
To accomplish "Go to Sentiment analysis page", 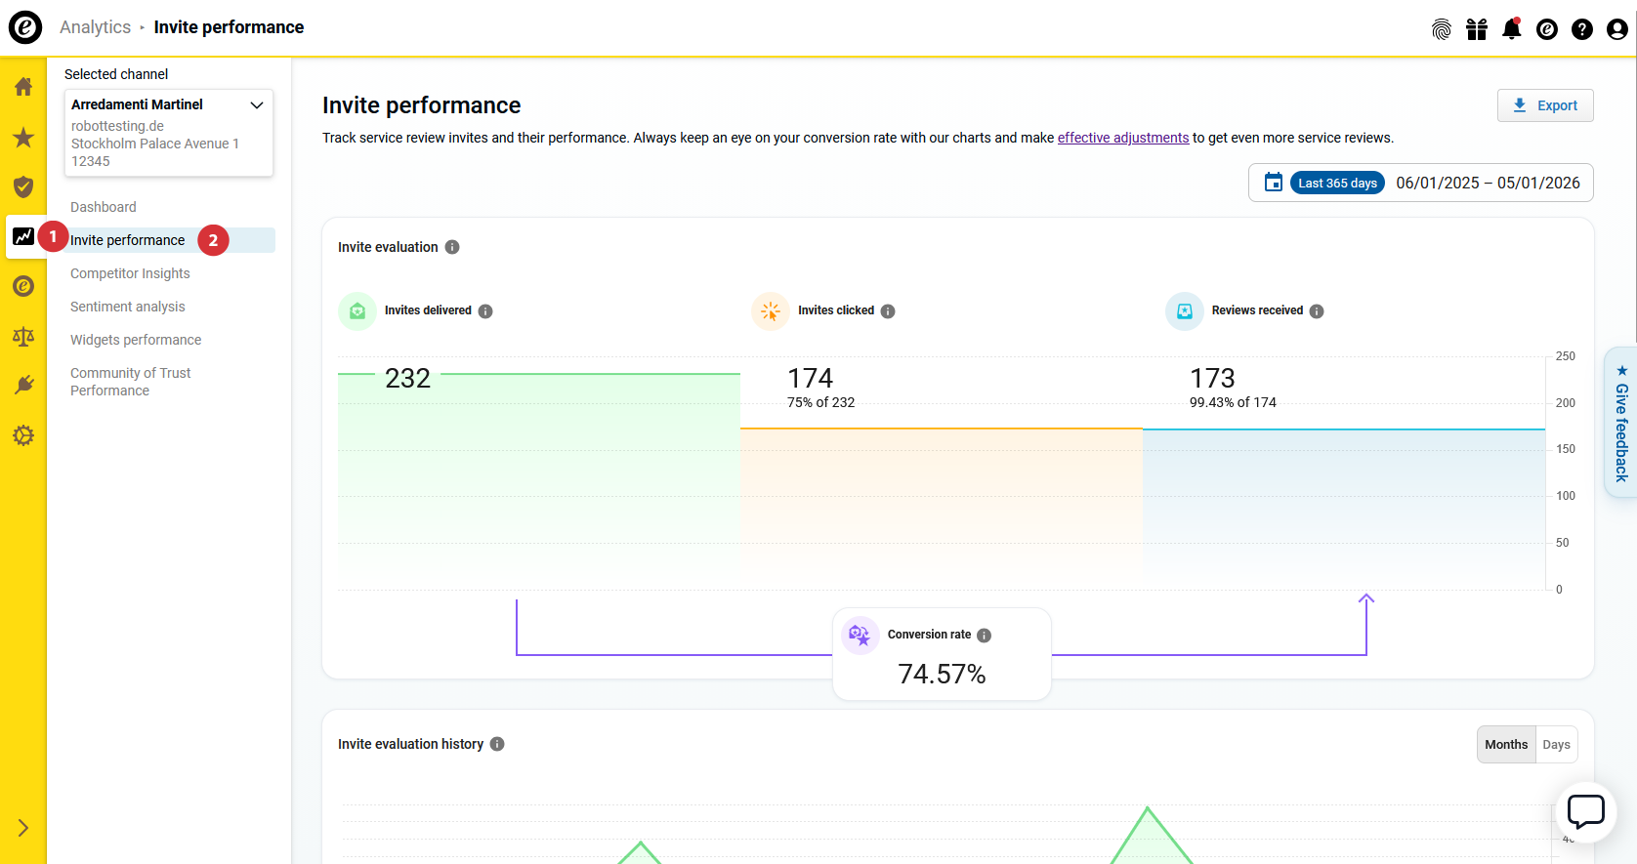I will coord(127,307).
